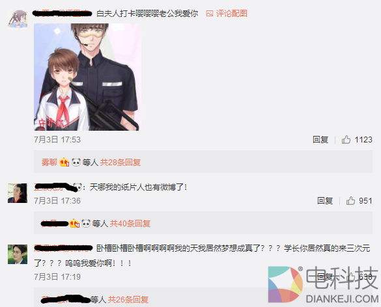Reply to the 7月3日 17:36 comment
Screen dimensions: 381x307
pyautogui.click(x=325, y=201)
